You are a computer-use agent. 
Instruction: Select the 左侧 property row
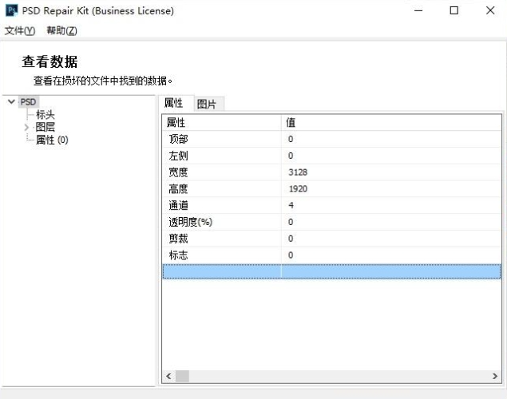tap(332, 156)
